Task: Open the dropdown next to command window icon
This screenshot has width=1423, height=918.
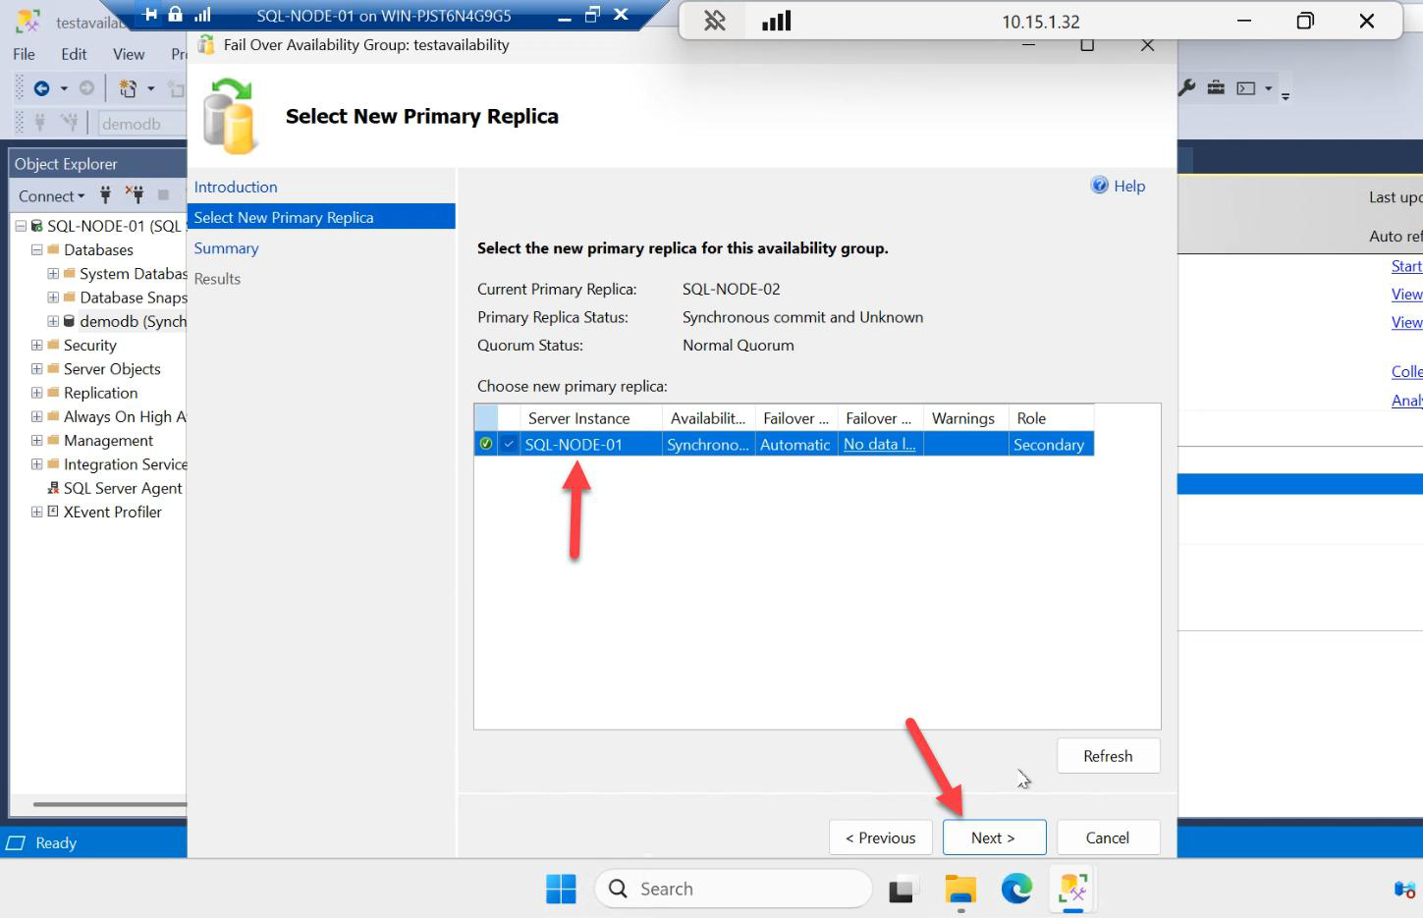Action: coord(1268,88)
